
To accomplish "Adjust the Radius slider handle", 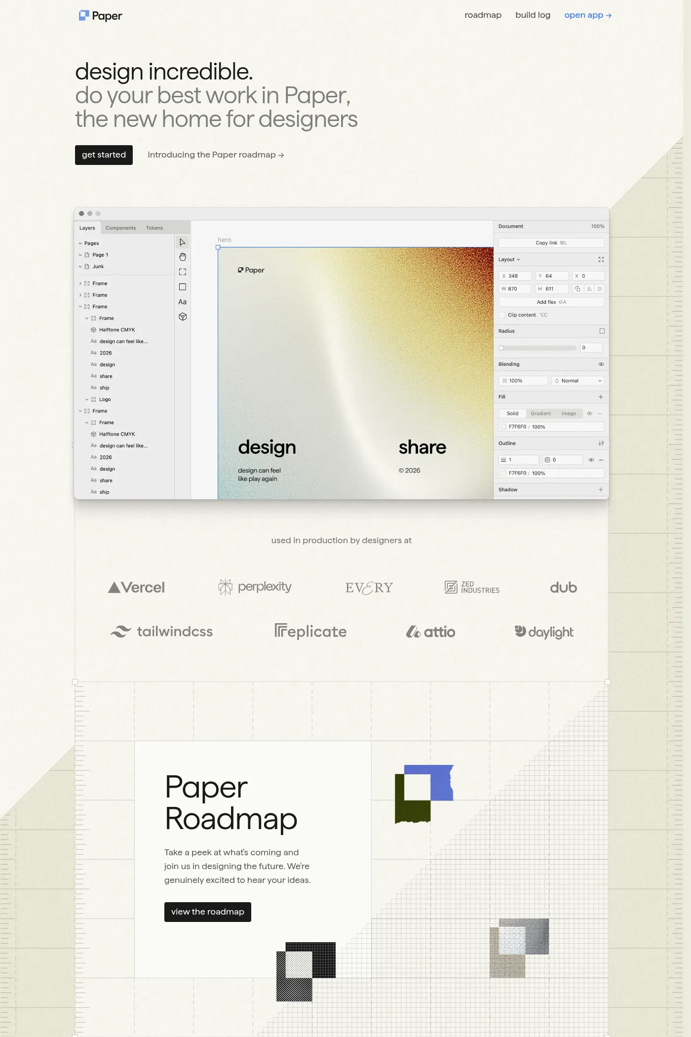I will click(x=501, y=348).
